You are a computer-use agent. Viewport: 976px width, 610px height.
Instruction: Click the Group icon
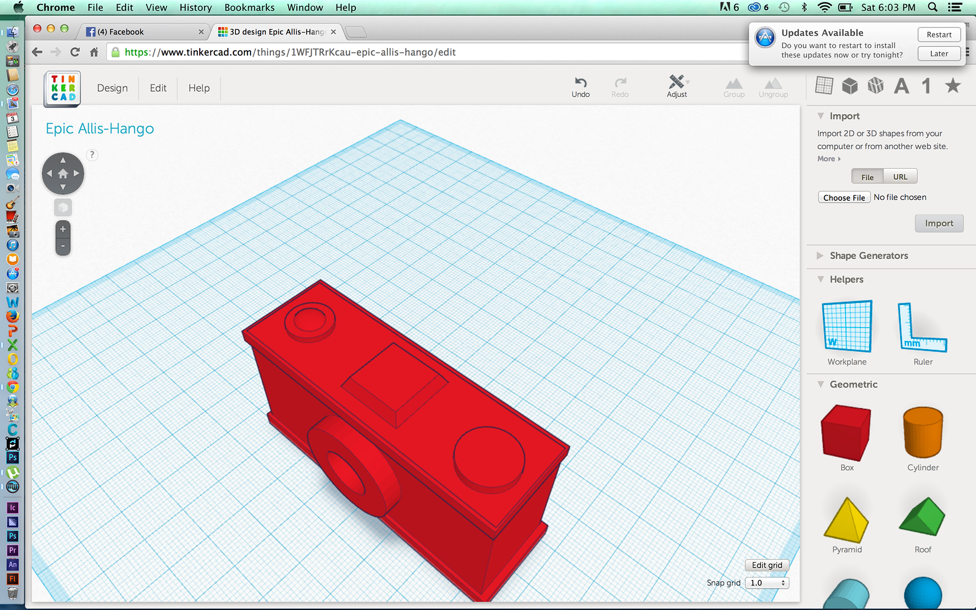pos(734,87)
